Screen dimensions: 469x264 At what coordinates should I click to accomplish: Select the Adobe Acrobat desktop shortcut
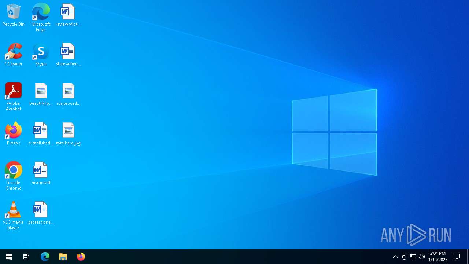(14, 97)
